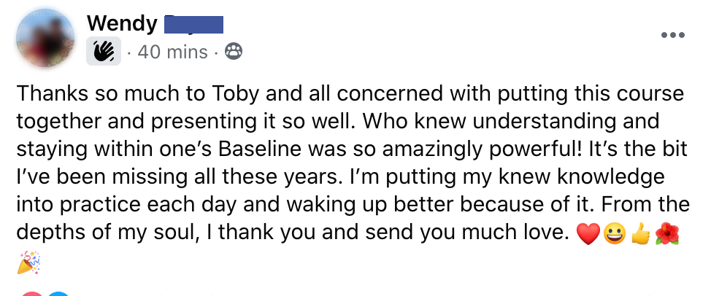
Task: Open the post via the 40 mins timestamp
Action: click(x=172, y=52)
